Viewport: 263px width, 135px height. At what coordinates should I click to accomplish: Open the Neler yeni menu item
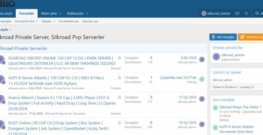49,13
